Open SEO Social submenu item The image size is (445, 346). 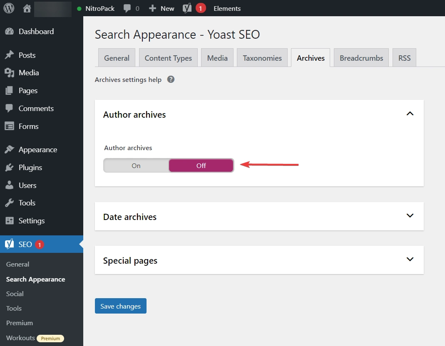point(15,294)
